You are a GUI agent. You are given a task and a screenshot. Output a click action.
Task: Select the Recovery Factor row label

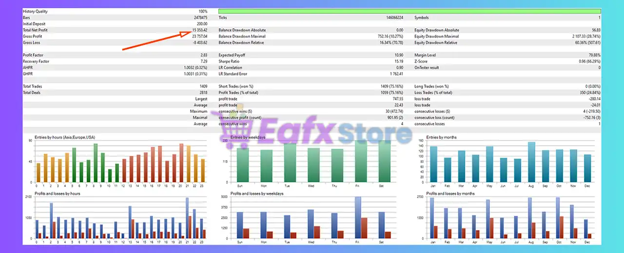pyautogui.click(x=36, y=61)
